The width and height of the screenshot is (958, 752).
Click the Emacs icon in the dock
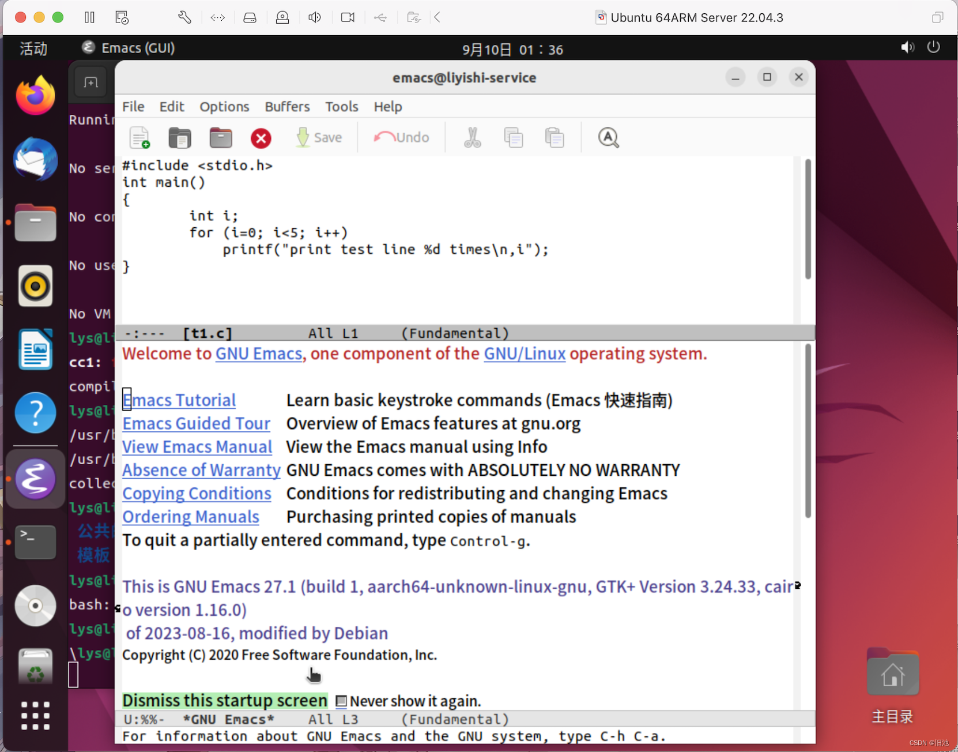(x=35, y=479)
